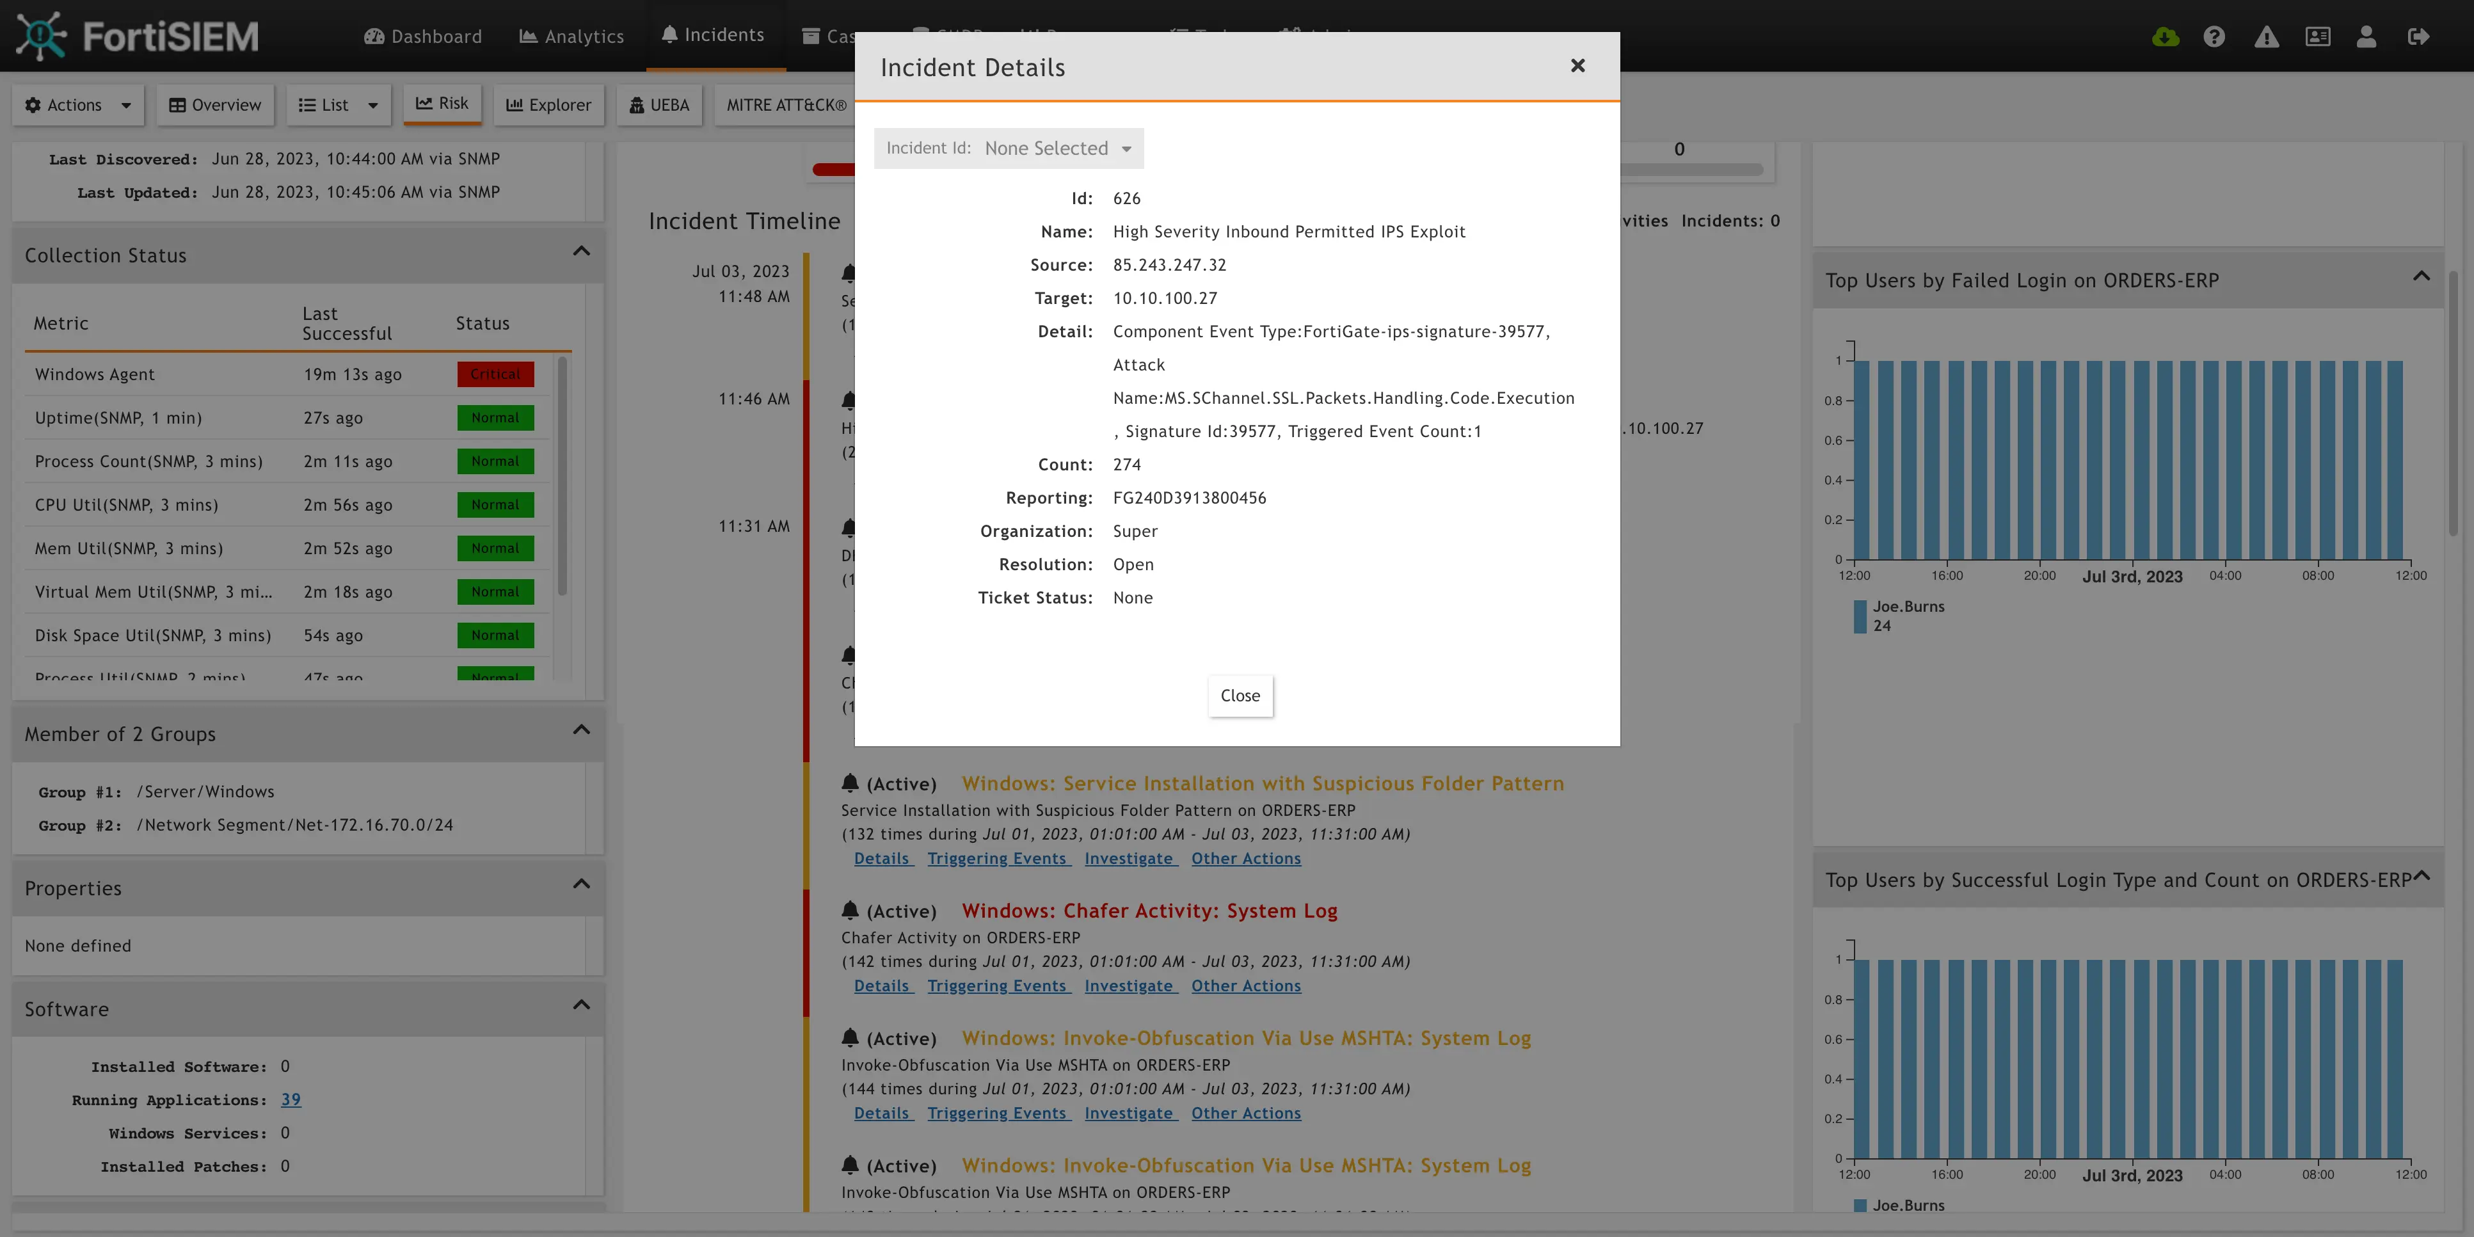Collapse Top Users by Successful Login panel
The height and width of the screenshot is (1237, 2474).
pyautogui.click(x=2421, y=876)
